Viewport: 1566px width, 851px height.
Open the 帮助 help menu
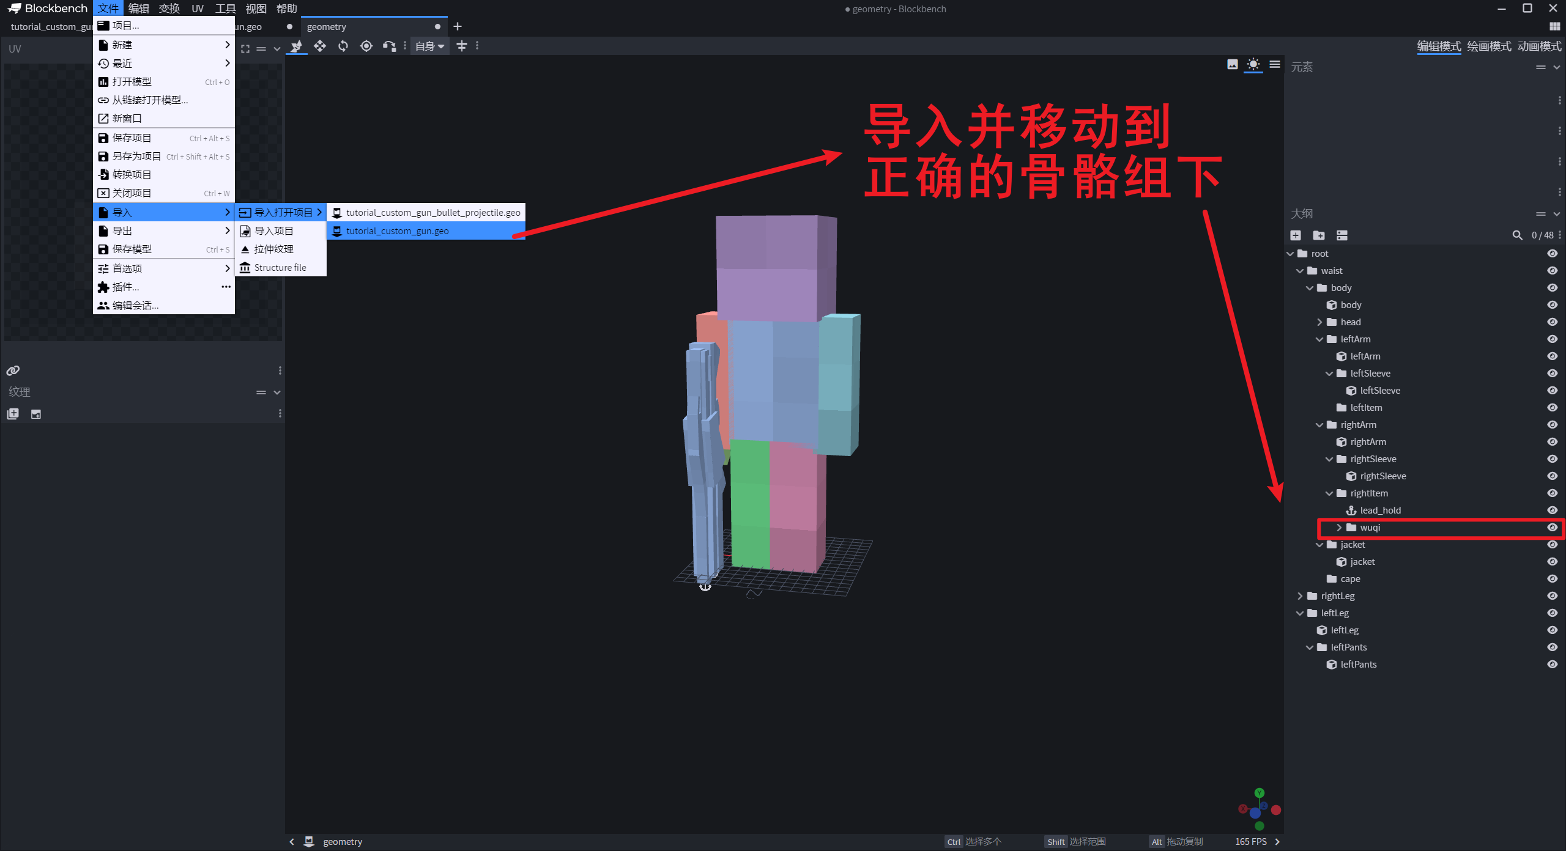287,9
